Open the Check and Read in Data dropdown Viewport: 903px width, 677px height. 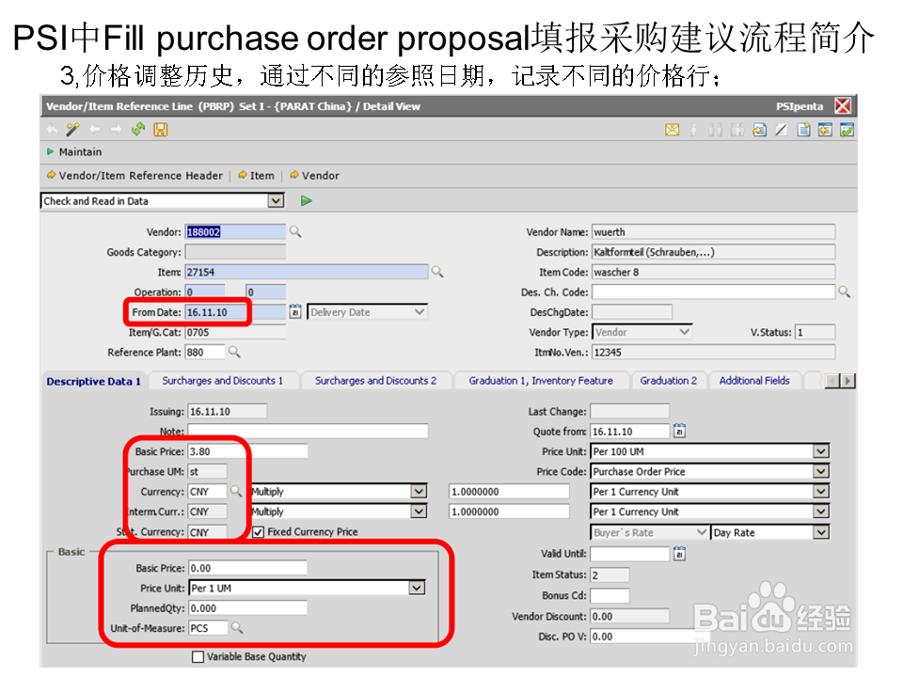pyautogui.click(x=276, y=200)
